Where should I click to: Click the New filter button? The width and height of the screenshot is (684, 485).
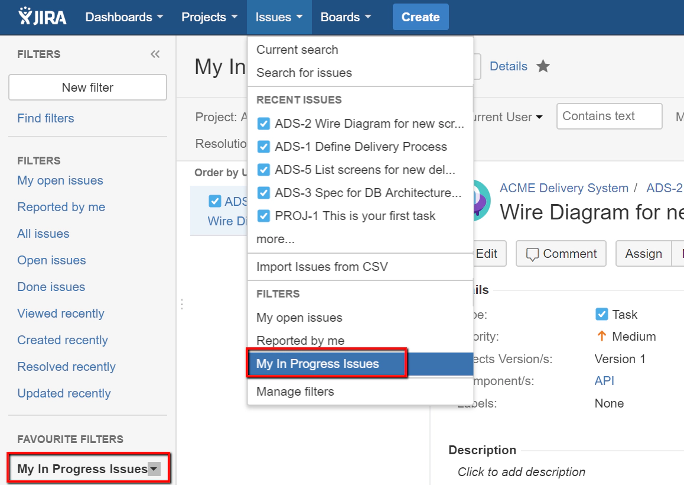[87, 88]
